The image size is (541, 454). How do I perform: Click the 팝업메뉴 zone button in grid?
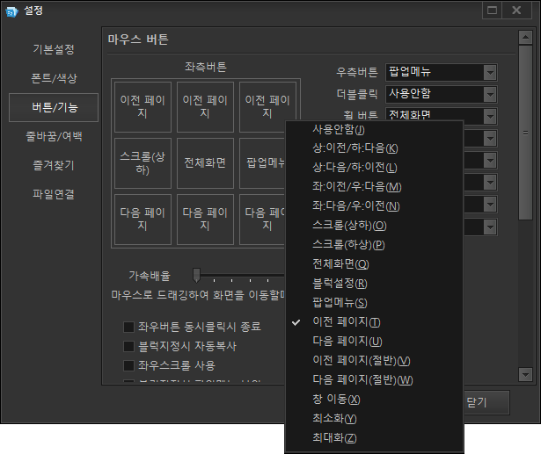pos(262,163)
